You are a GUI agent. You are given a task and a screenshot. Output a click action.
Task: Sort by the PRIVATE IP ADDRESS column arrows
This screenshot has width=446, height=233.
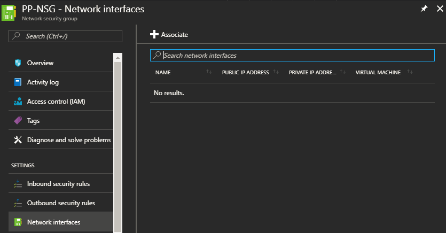[343, 72]
